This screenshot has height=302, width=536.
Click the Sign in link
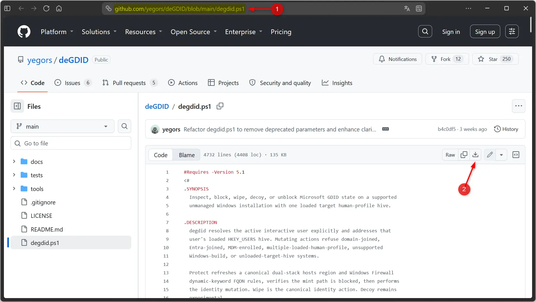451,32
